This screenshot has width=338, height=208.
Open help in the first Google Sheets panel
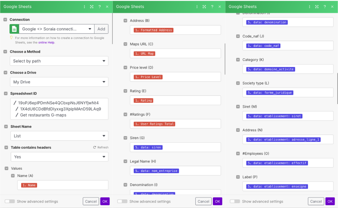pos(100,7)
